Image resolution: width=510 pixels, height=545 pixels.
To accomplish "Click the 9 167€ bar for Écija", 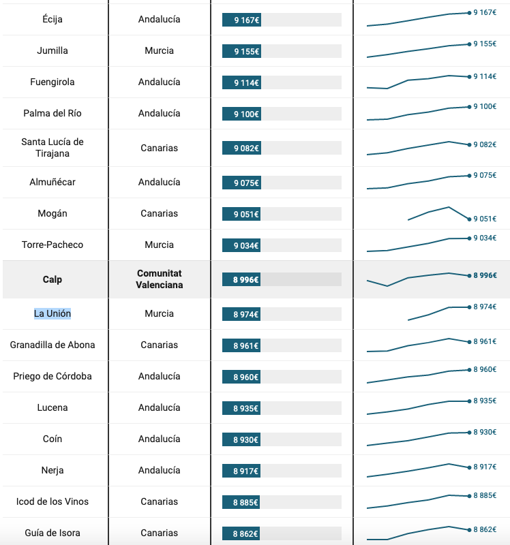I will coord(242,20).
